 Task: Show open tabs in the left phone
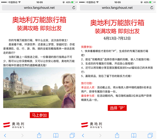tap(72, 135)
